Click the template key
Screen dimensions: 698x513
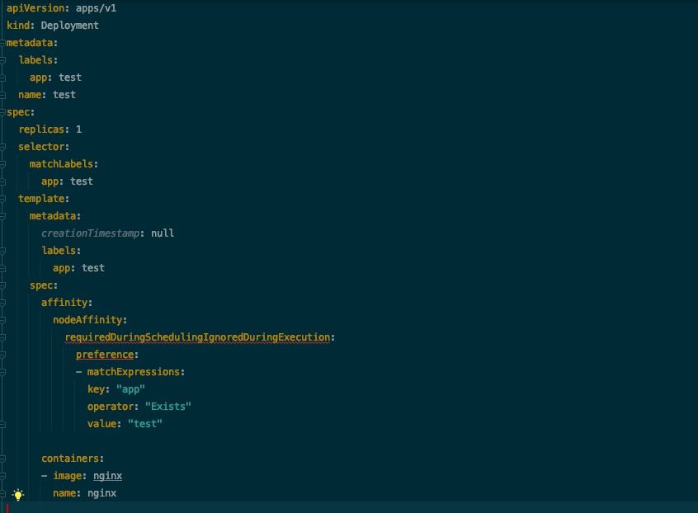pos(41,199)
